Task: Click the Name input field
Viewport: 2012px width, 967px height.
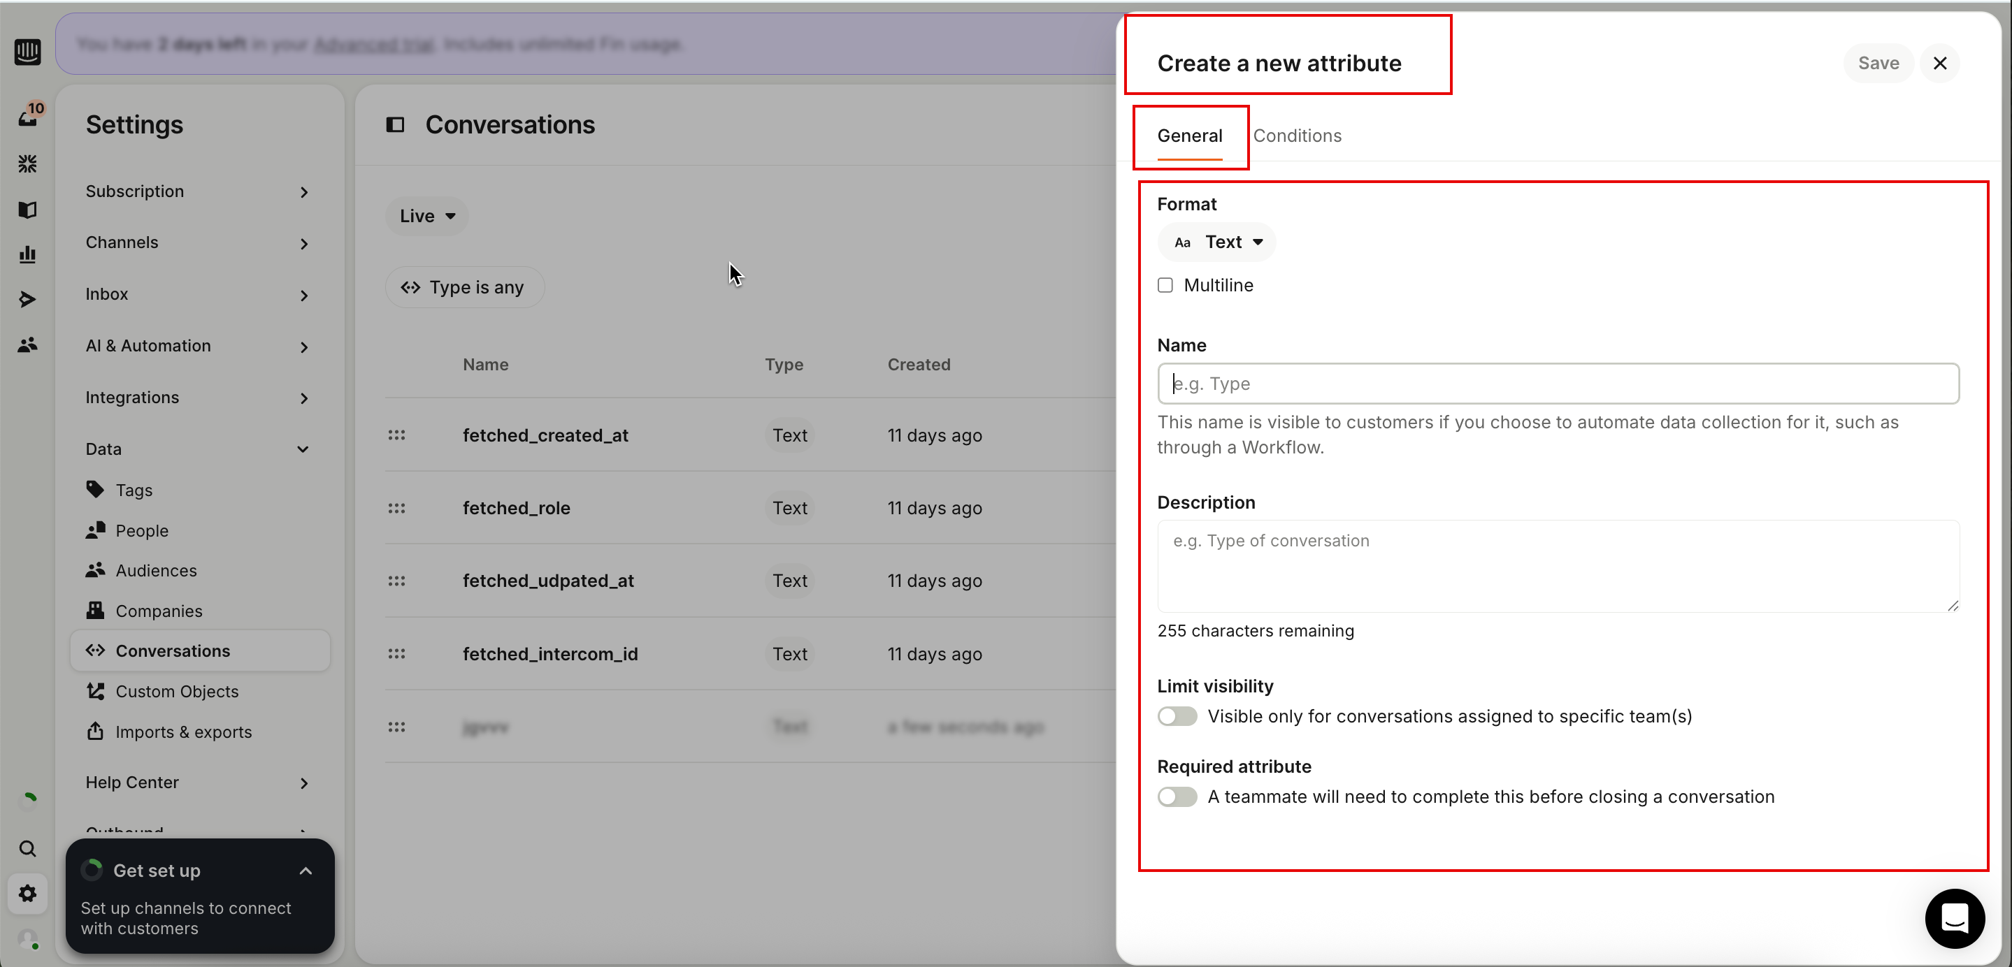Action: click(1558, 383)
